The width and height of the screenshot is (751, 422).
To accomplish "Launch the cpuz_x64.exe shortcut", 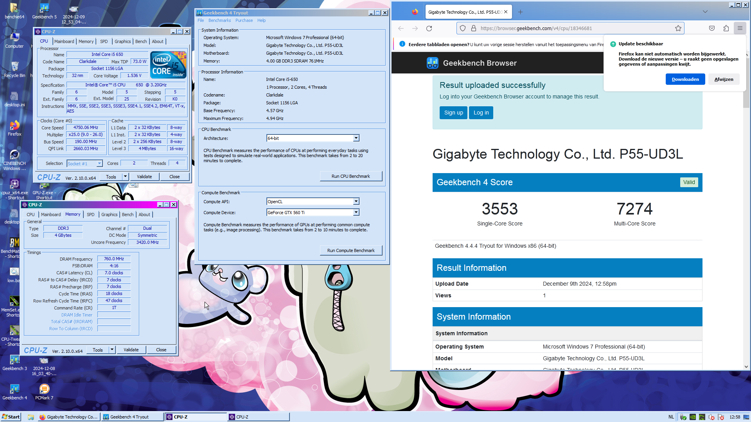I will (14, 190).
